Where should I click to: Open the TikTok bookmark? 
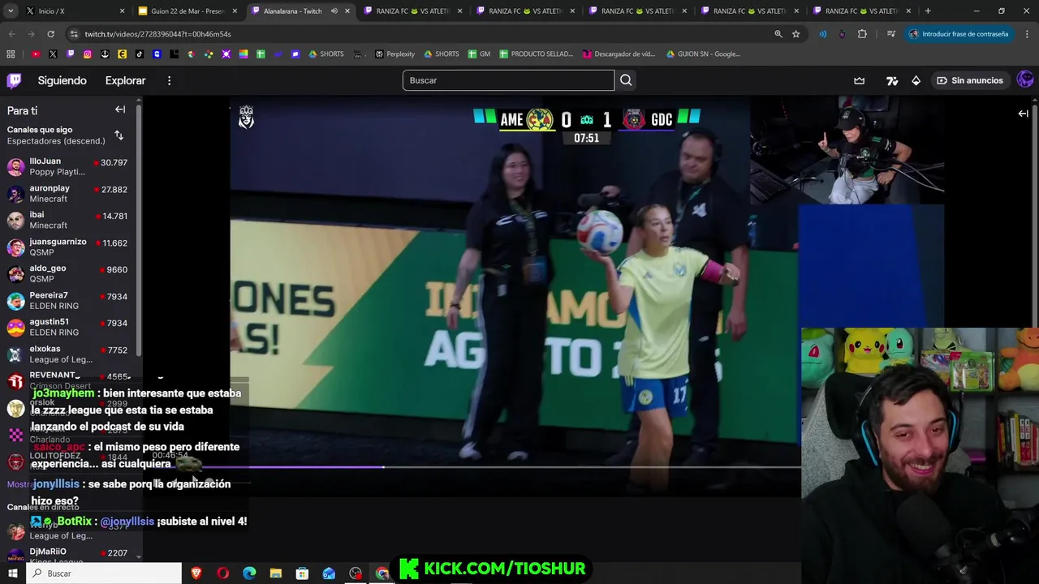140,54
